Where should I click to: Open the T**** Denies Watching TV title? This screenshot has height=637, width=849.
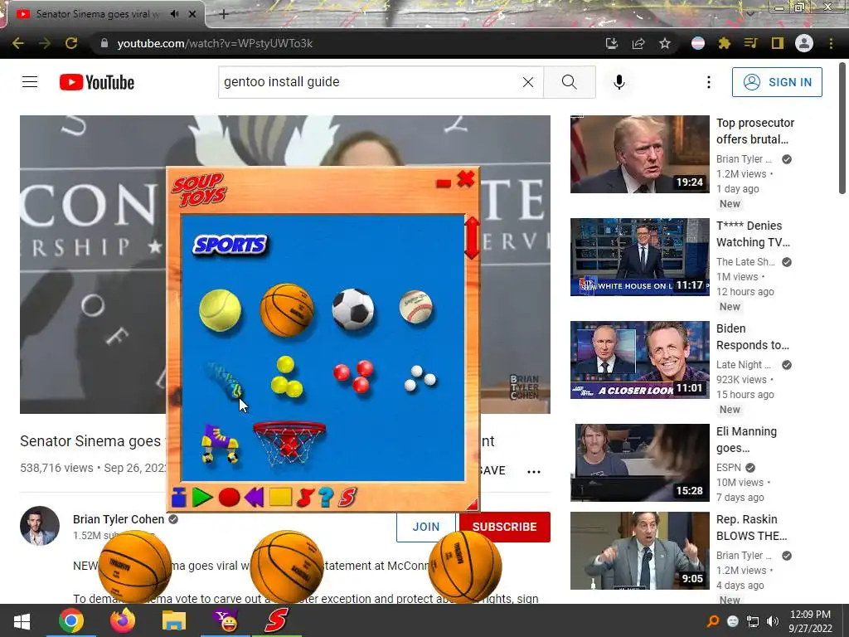[753, 233]
